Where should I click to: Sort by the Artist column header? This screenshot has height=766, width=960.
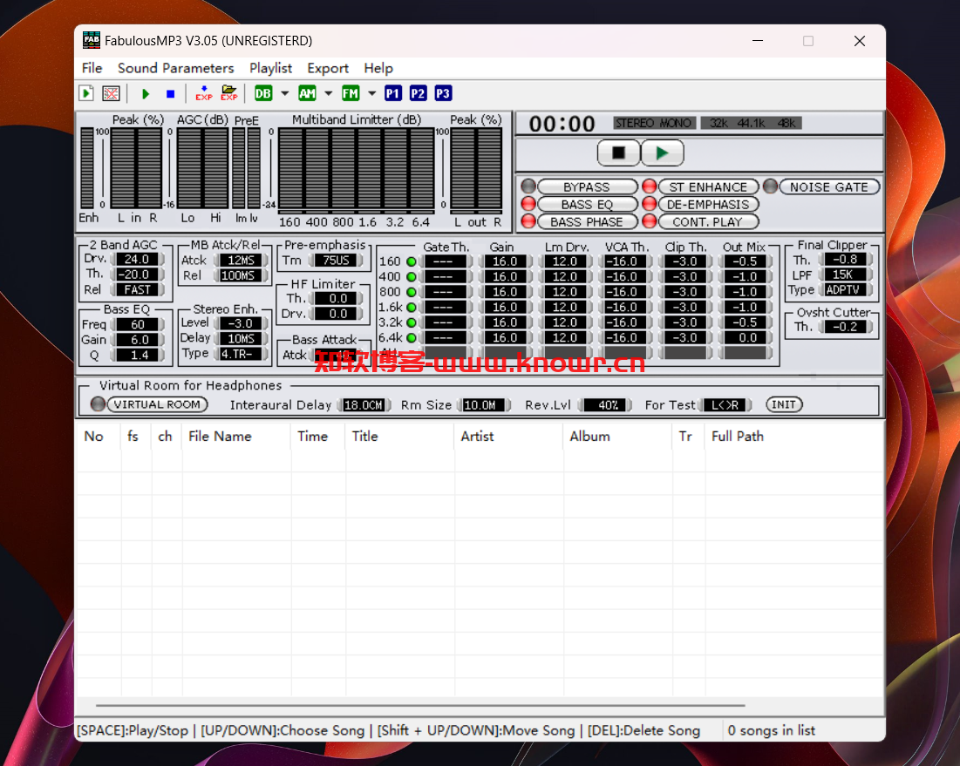[508, 437]
